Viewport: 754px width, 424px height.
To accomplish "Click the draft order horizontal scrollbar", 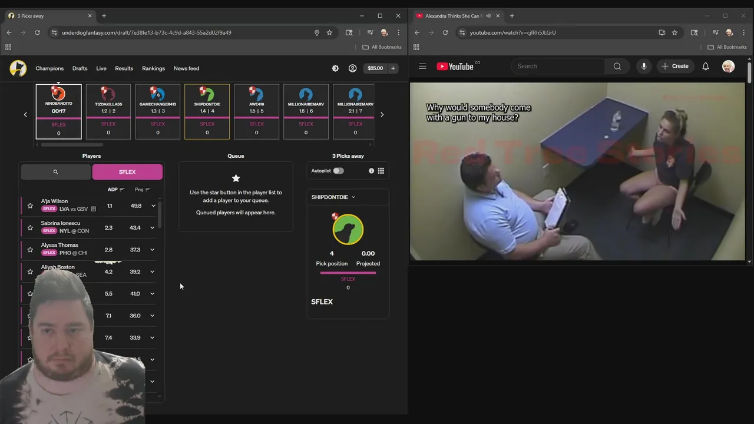I will tap(72, 144).
